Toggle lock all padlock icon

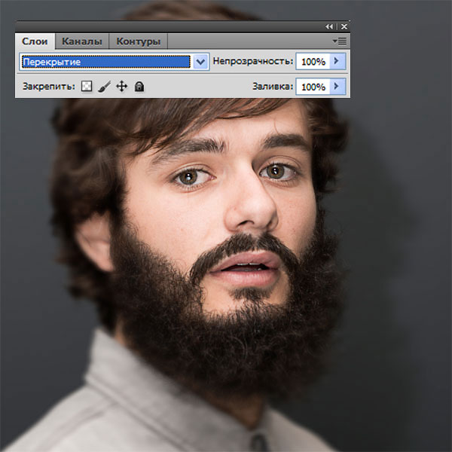pos(139,87)
